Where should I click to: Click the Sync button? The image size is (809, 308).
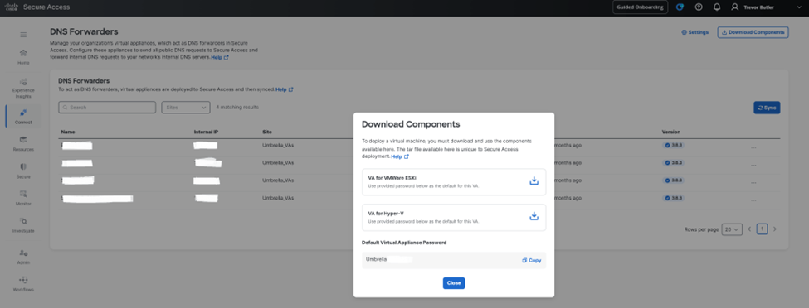pyautogui.click(x=767, y=108)
